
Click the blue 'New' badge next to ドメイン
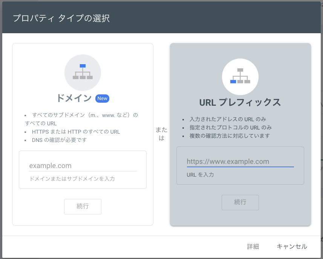(x=102, y=98)
